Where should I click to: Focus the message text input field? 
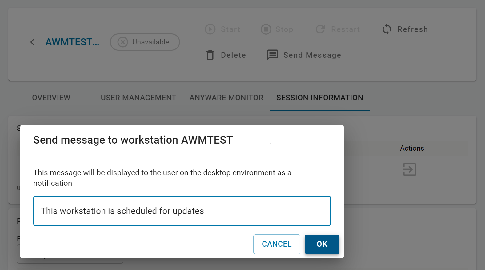[x=182, y=211]
